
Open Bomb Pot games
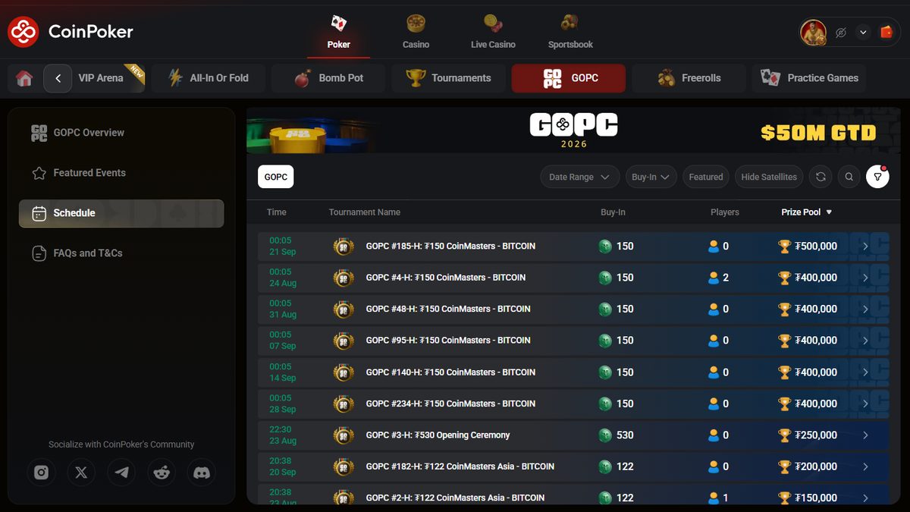coord(328,78)
